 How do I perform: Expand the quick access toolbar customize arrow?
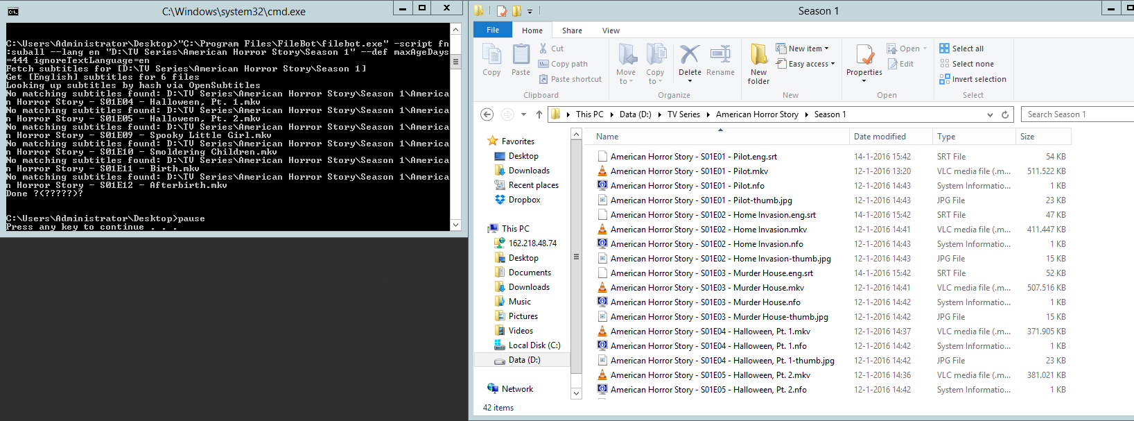coord(530,11)
